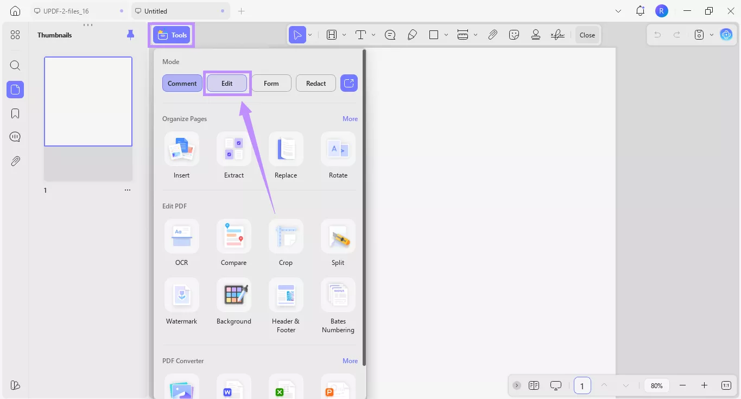Attach a file with the paperclip tool
Screen dimensions: 741x399
click(x=493, y=34)
